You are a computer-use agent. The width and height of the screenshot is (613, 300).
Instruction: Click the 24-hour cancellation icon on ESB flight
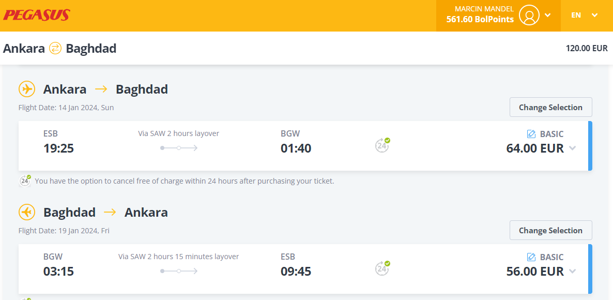(382, 145)
